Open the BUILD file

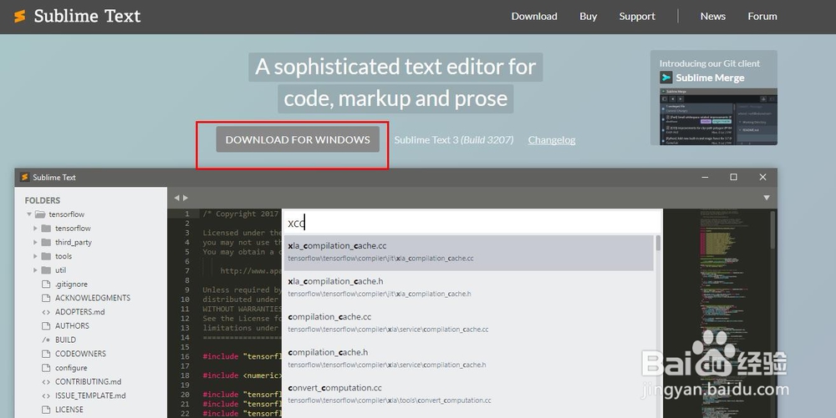point(65,340)
